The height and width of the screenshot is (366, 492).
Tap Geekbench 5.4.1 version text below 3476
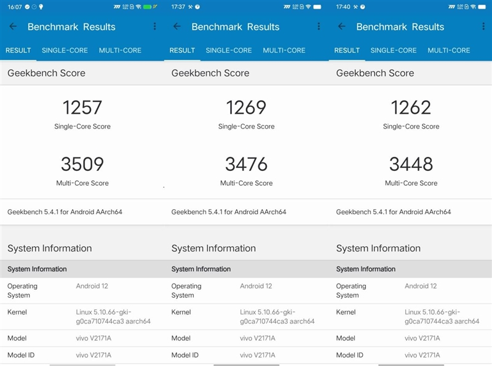click(229, 212)
